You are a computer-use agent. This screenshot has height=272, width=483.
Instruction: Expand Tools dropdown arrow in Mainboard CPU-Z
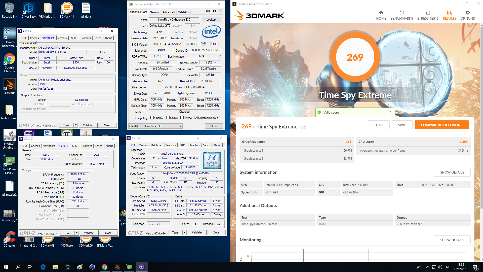coord(75,125)
